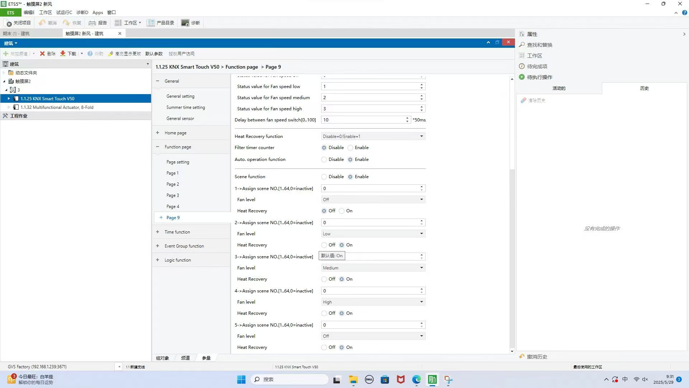Screen dimensions: 689x388
Task: Enable the Filter timer counter option
Action: [350, 148]
